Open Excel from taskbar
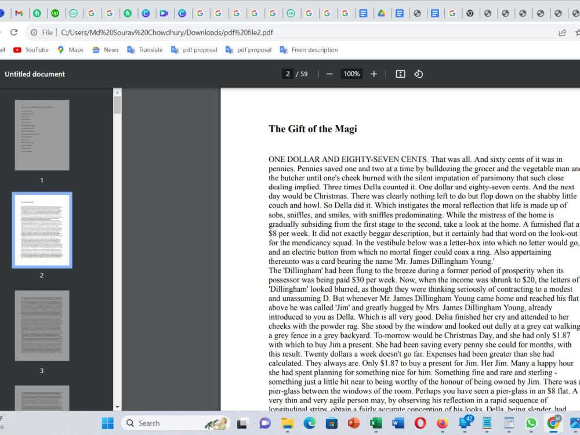580x435 pixels. (376, 423)
